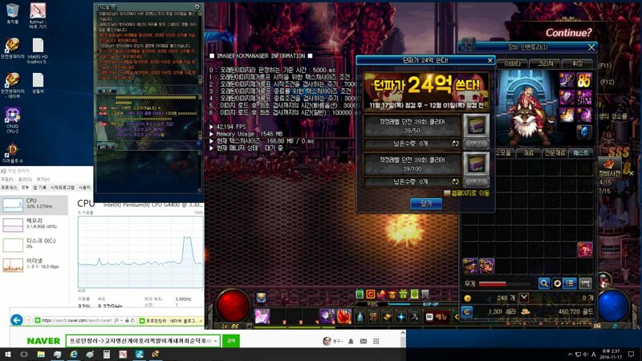642x361 pixels.
Task: Open the Calculator from the taskbar
Action: tap(107, 355)
